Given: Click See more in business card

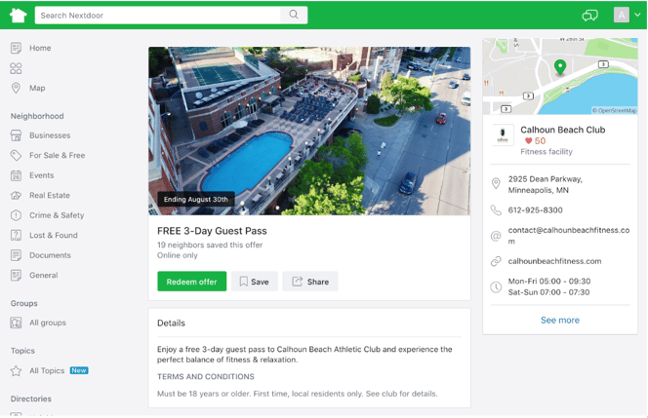Looking at the screenshot, I should tap(560, 321).
